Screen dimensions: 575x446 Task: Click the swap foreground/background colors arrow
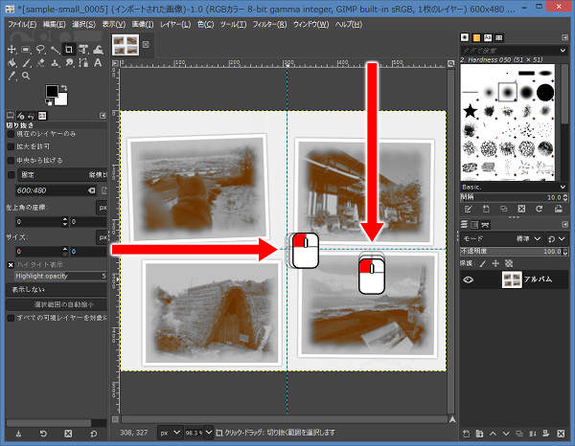[65, 87]
